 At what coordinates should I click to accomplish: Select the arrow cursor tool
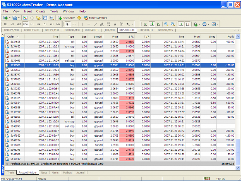point(67,24)
